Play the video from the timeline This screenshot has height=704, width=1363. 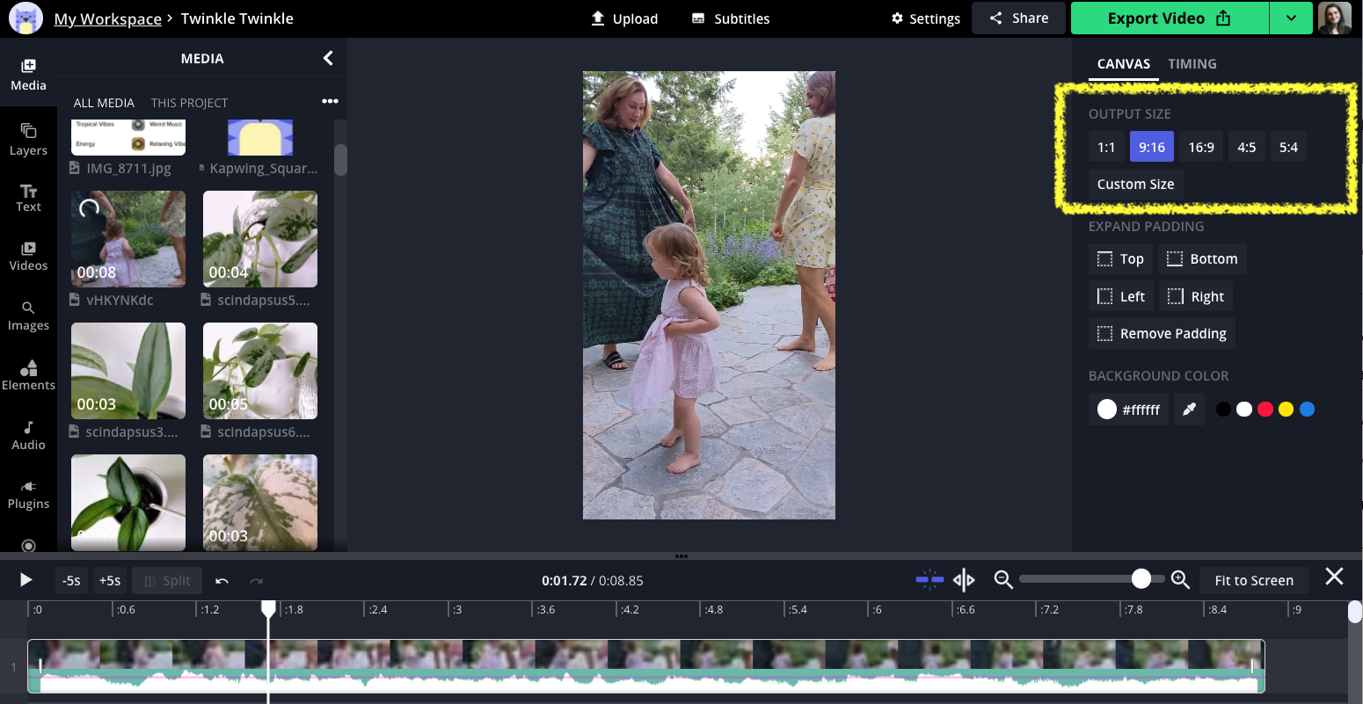point(26,580)
